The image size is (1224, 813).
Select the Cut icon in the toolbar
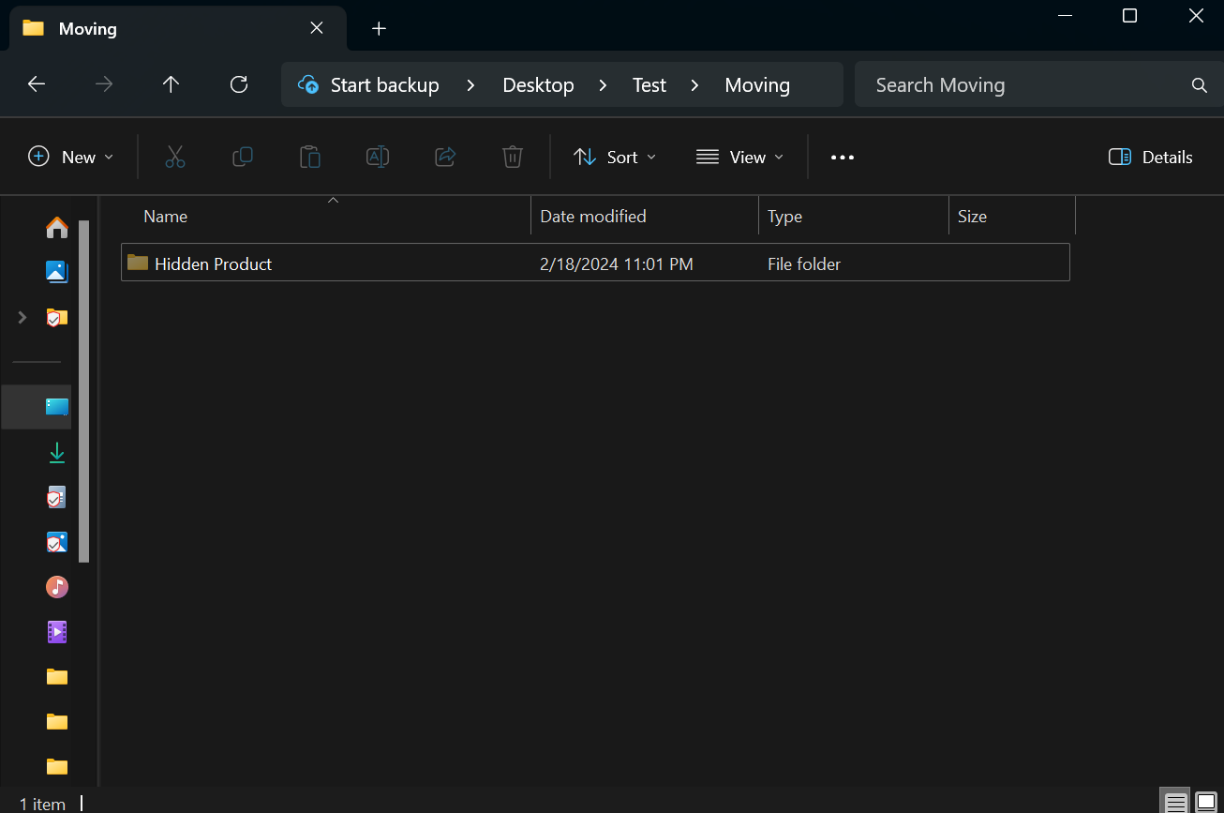click(x=175, y=157)
